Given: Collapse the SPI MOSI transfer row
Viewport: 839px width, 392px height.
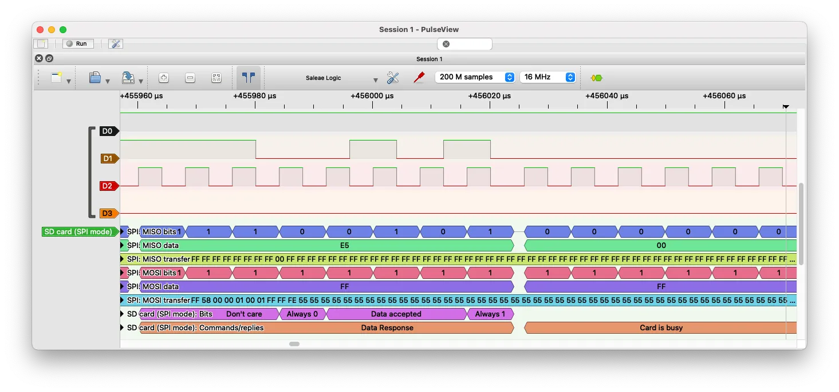Looking at the screenshot, I should [123, 300].
